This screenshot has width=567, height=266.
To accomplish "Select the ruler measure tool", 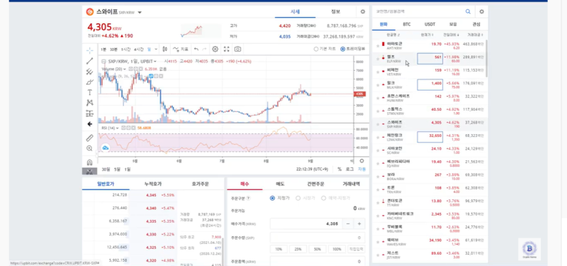I will pos(90,138).
